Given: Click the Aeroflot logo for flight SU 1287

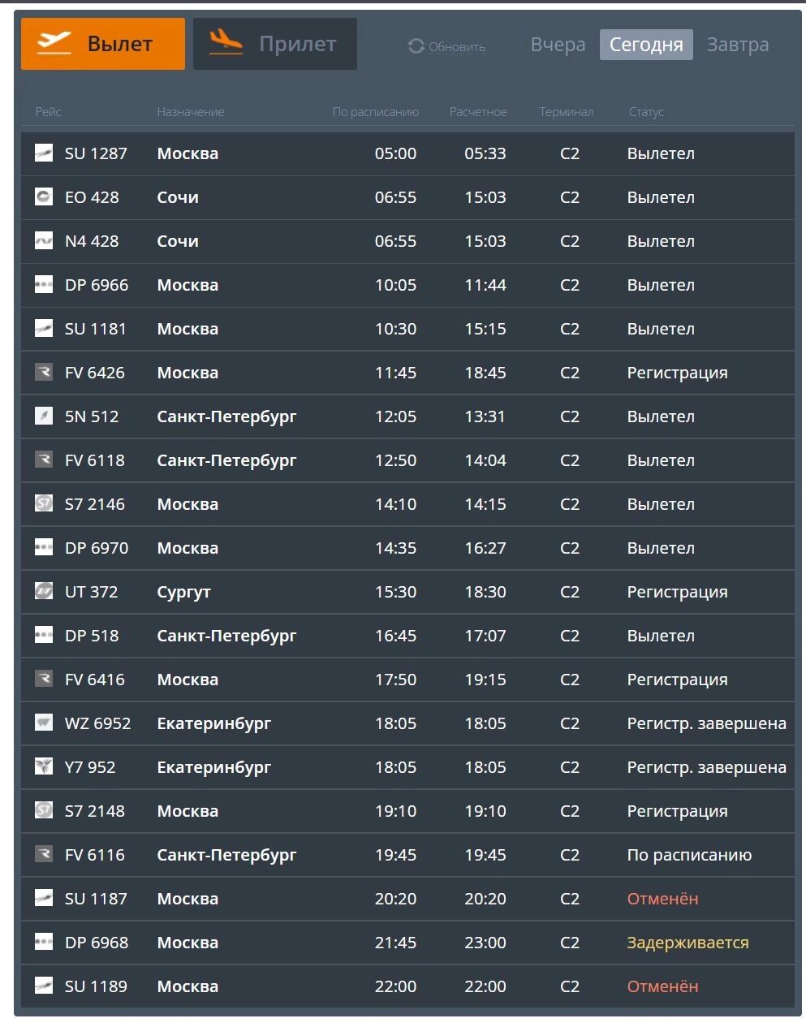Looking at the screenshot, I should click(x=44, y=153).
